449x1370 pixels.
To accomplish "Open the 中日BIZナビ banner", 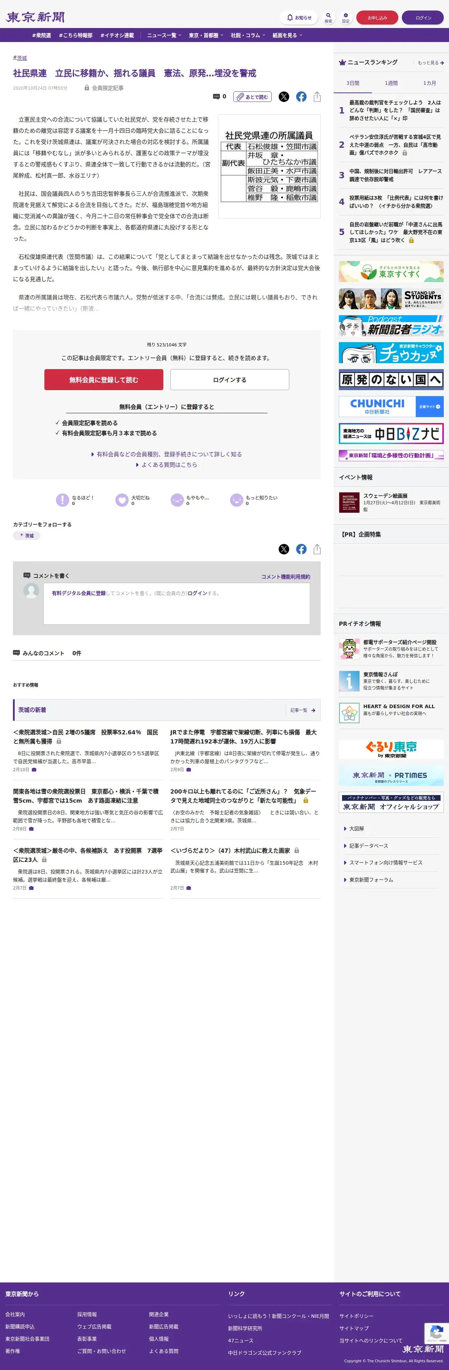I will click(x=391, y=434).
